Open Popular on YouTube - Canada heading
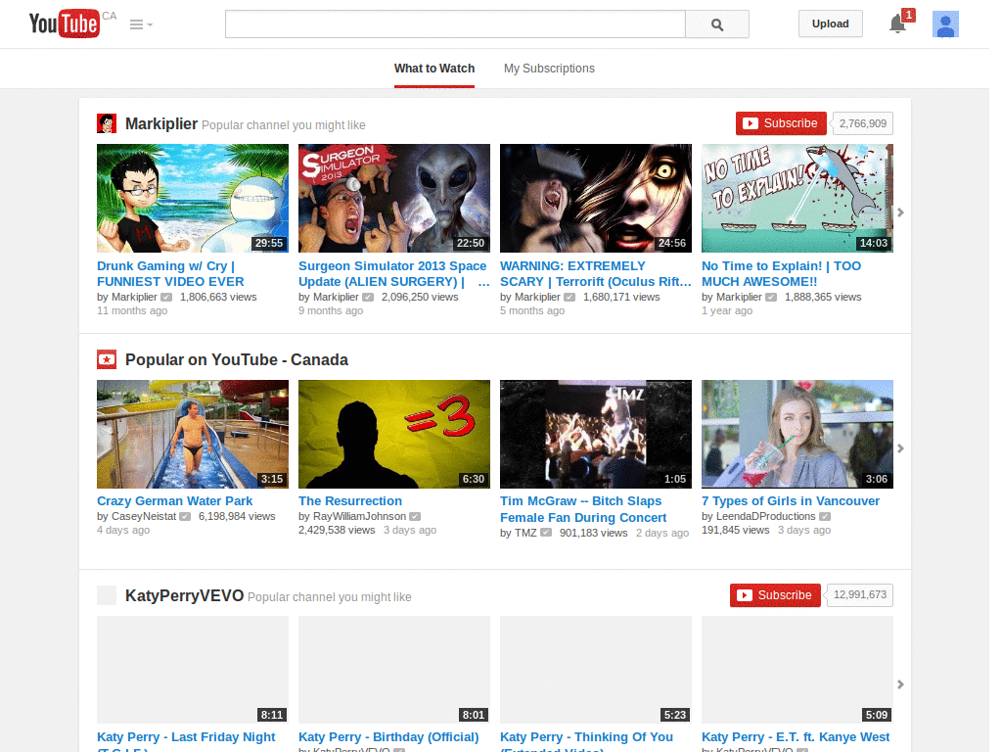The width and height of the screenshot is (1002, 752). (237, 359)
